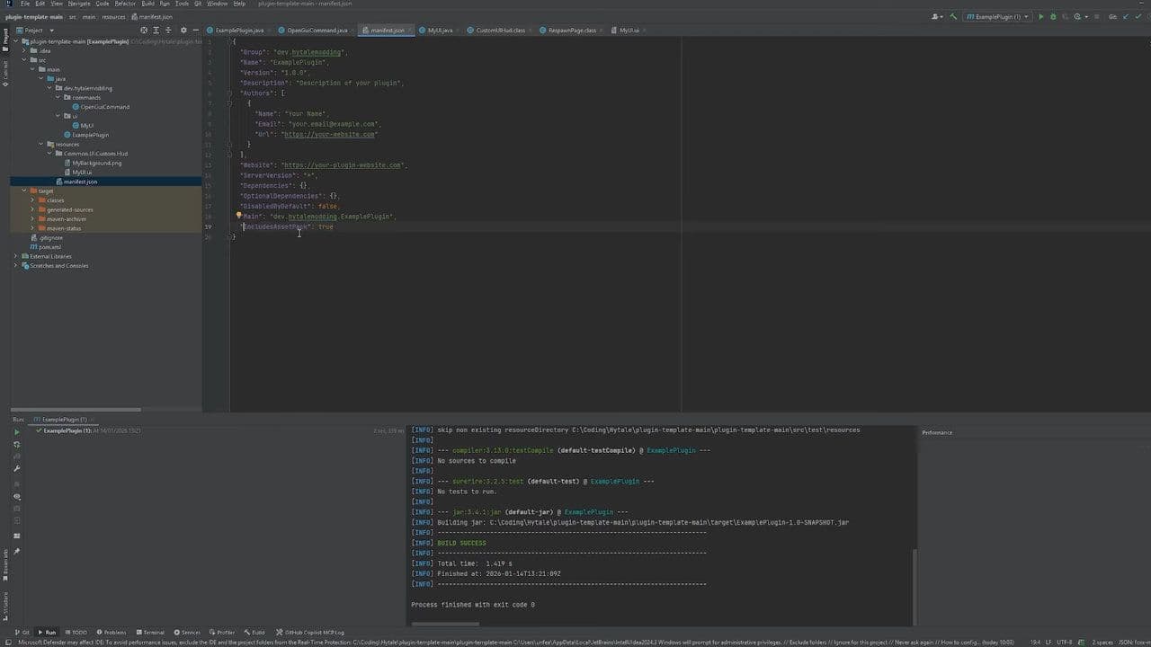Click Select Opened File target icon
This screenshot has height=647, width=1151.
[x=144, y=31]
